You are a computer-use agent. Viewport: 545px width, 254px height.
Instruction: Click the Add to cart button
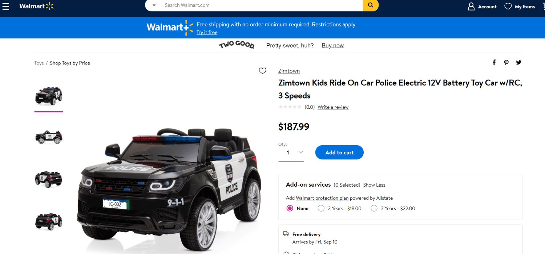(339, 153)
